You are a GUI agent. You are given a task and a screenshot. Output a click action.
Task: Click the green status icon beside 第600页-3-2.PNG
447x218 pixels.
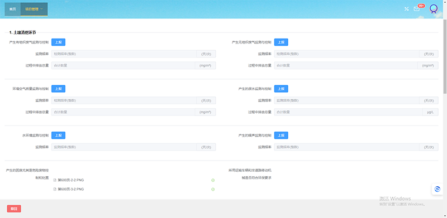pos(213,189)
